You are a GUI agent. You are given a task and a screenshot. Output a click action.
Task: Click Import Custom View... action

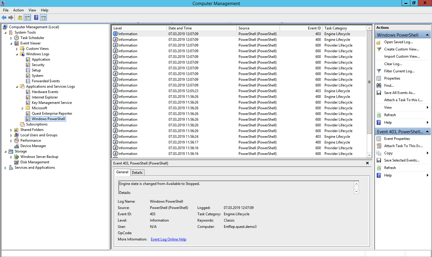click(402, 56)
